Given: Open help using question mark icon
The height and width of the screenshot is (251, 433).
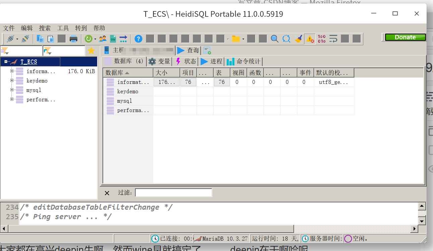Looking at the screenshot, I should pyautogui.click(x=138, y=39).
